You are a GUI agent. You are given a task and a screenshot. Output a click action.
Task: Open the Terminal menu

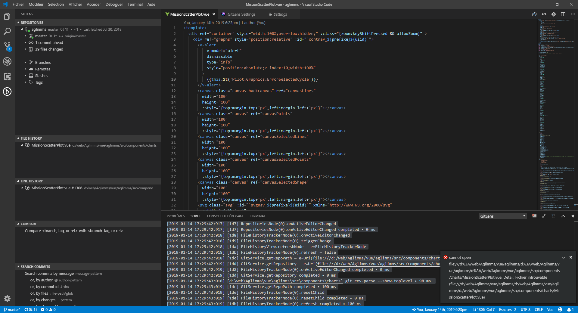tap(135, 4)
